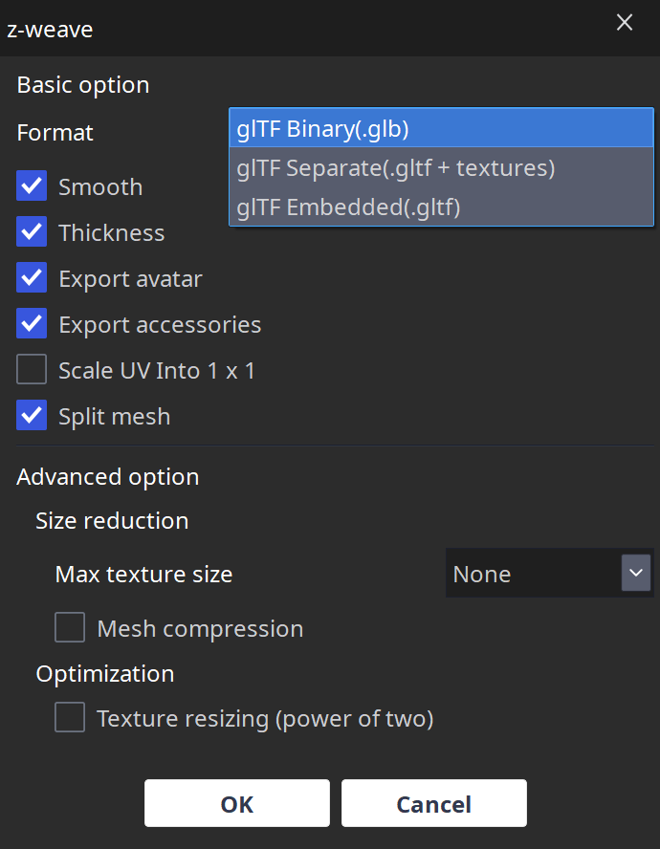This screenshot has height=849, width=660.
Task: Check Texture resizing (power of two)
Action: (70, 718)
